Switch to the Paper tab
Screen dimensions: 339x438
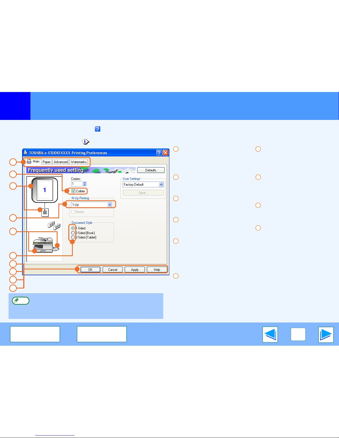(46, 162)
